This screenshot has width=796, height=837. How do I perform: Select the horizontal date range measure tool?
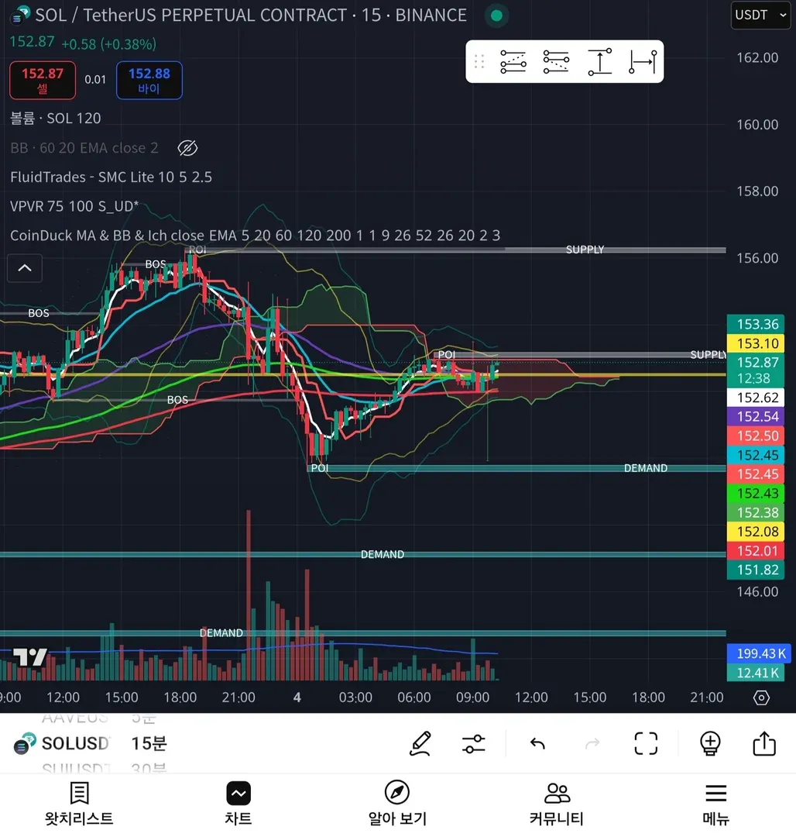[643, 61]
